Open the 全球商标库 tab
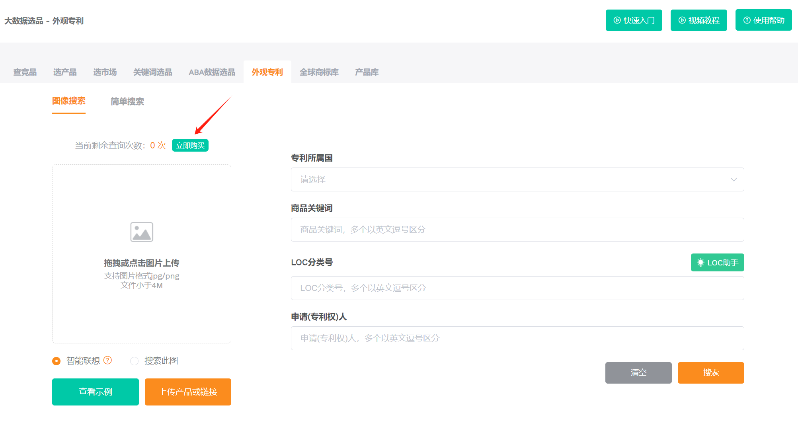The image size is (798, 423). (x=319, y=72)
